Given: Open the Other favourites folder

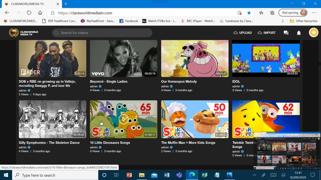Looking at the screenshot, I should (304, 21).
